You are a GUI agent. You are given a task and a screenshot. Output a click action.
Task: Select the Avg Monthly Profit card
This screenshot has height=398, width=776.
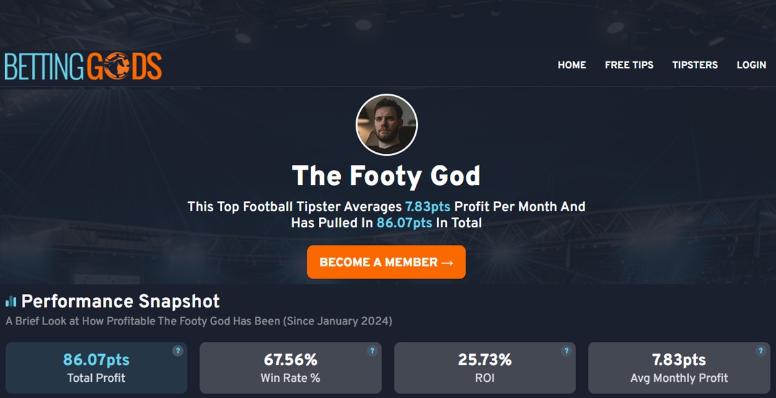pos(678,368)
